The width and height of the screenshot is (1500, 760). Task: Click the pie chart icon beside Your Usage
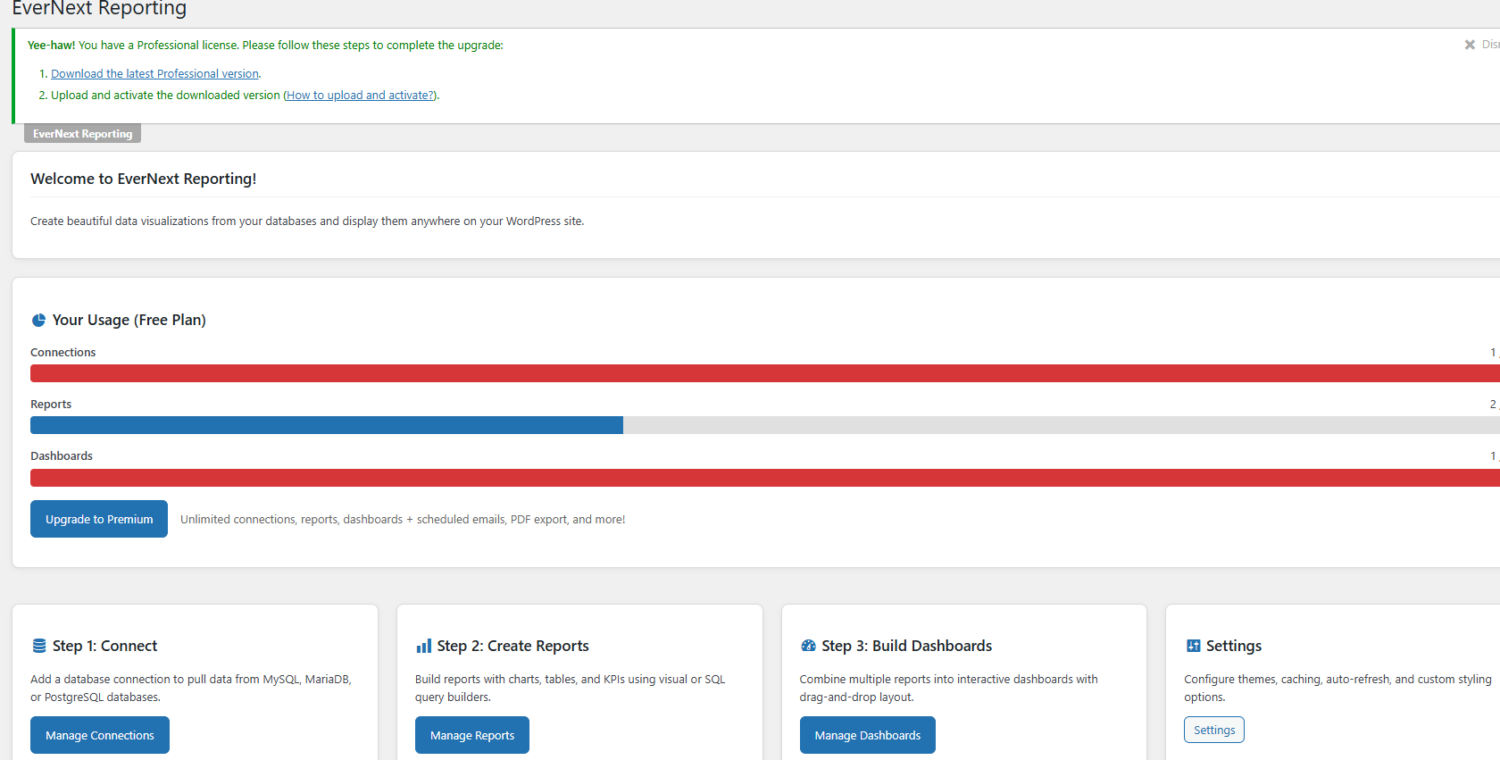(x=38, y=321)
